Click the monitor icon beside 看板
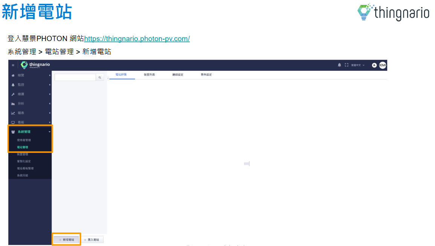The height and width of the screenshot is (246, 435). [13, 122]
